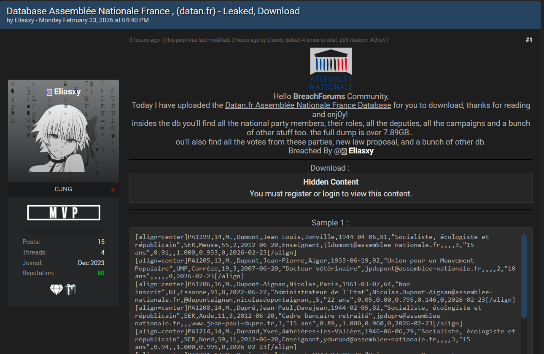Click the thread title in the header
Image resolution: width=544 pixels, height=354 pixels.
point(153,11)
